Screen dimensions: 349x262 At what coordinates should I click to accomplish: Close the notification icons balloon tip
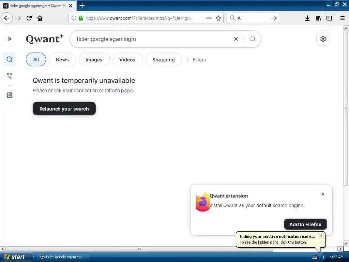click(x=320, y=236)
